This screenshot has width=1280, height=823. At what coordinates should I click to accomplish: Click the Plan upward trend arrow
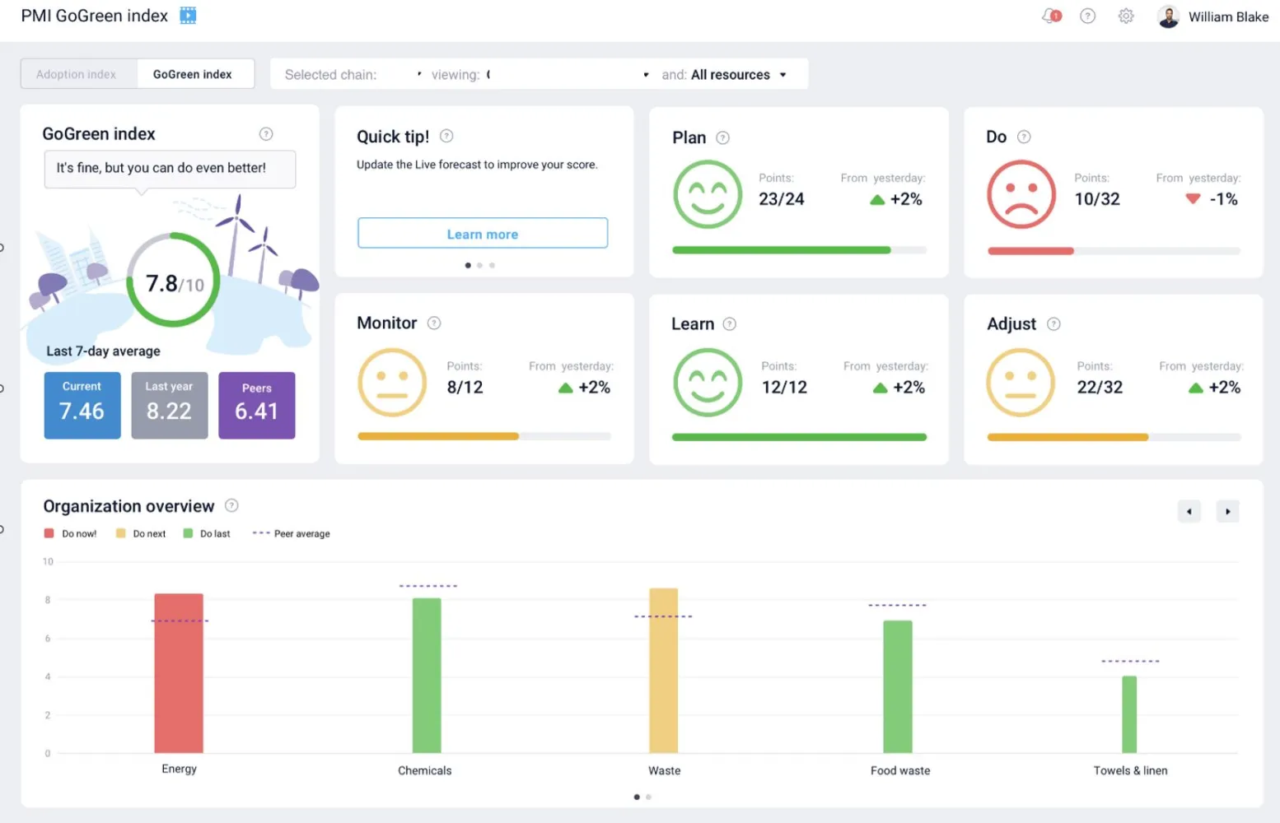[877, 199]
